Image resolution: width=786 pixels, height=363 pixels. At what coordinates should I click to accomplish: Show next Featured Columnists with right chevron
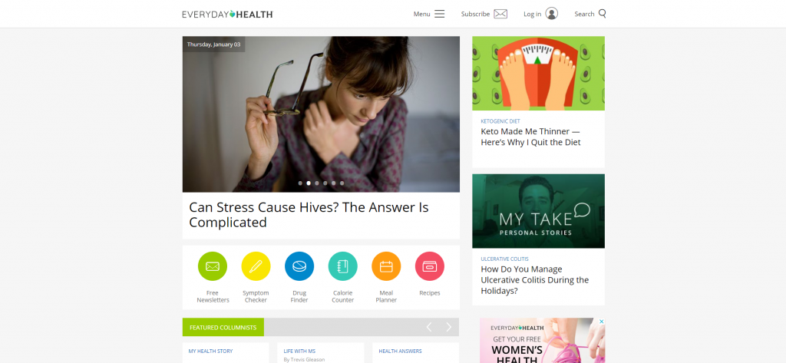448,328
